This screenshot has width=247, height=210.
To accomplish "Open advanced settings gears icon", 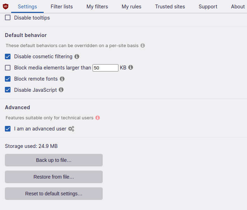I will pyautogui.click(x=71, y=129).
